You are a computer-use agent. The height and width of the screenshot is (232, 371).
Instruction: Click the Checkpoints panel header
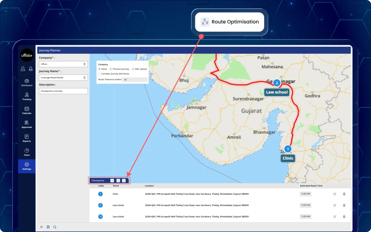(98, 181)
